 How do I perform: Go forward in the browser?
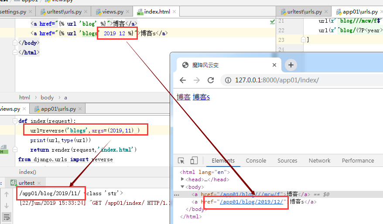197,80
